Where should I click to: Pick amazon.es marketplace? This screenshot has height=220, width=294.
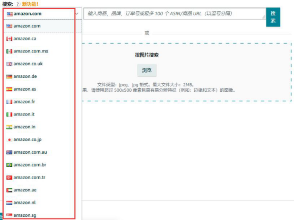pos(43,89)
